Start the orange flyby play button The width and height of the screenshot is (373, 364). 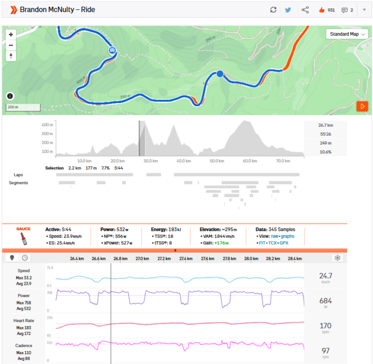point(362,106)
